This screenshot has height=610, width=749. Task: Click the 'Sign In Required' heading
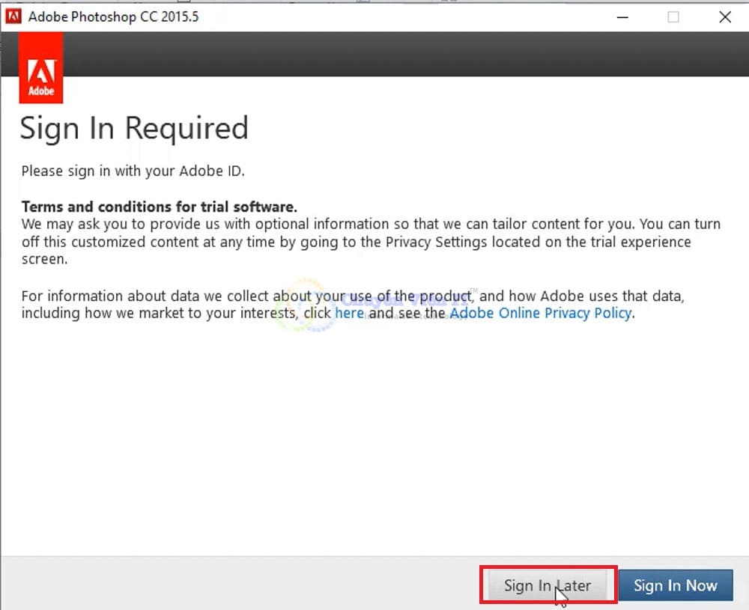click(x=134, y=128)
